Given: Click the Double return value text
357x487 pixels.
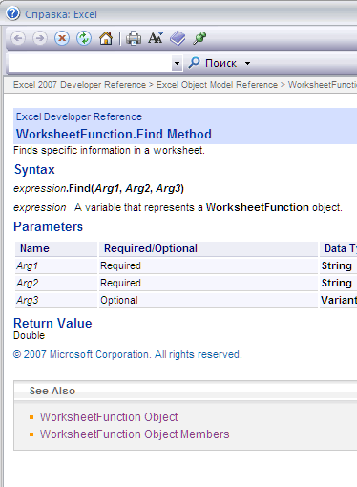Looking at the screenshot, I should [x=29, y=335].
